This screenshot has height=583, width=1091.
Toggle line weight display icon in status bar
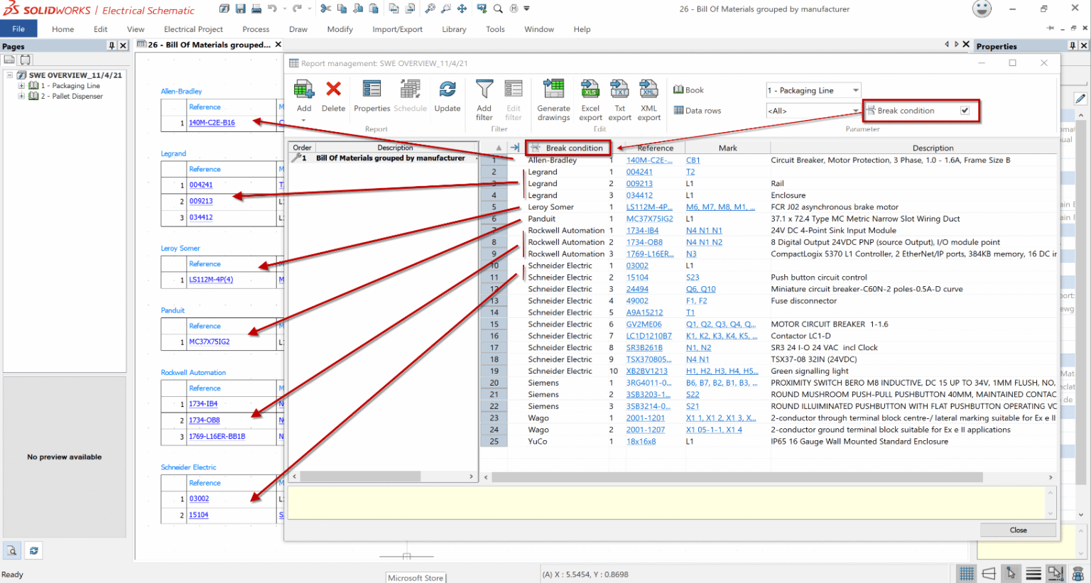[x=1033, y=573]
